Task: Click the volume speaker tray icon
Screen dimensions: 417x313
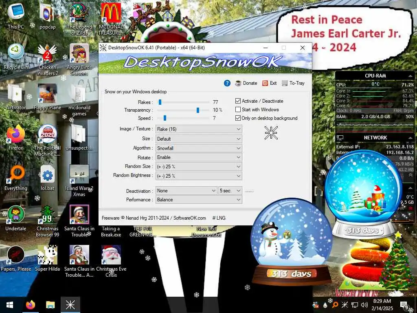Action: (x=364, y=305)
